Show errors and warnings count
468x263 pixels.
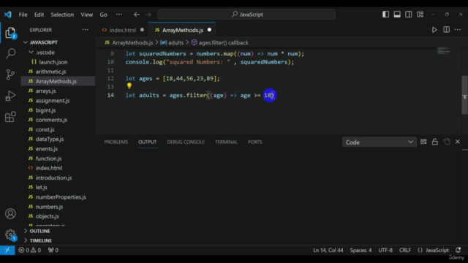point(30,250)
